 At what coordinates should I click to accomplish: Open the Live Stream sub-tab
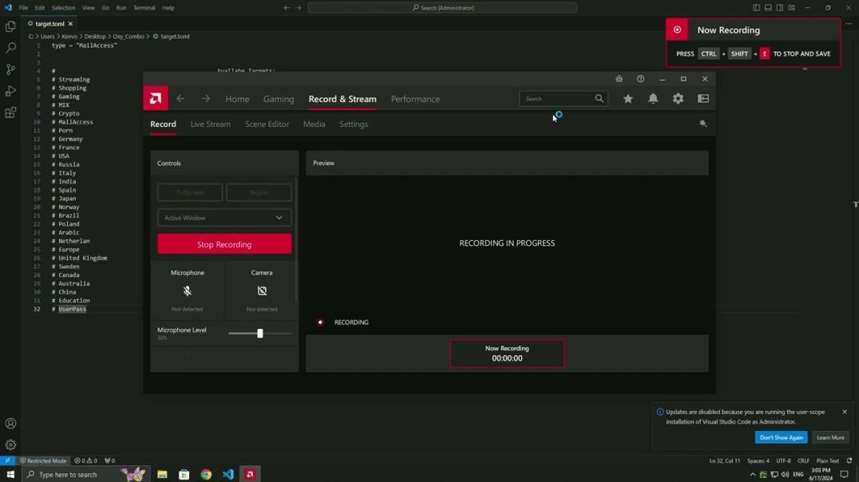coord(211,124)
